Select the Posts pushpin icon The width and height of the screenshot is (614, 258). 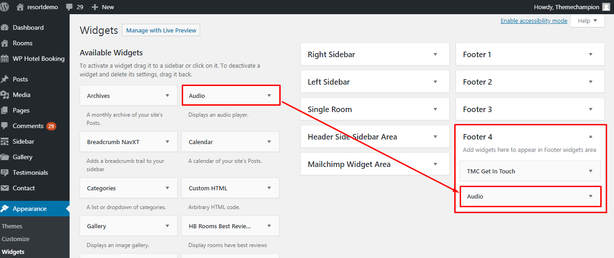(5, 79)
